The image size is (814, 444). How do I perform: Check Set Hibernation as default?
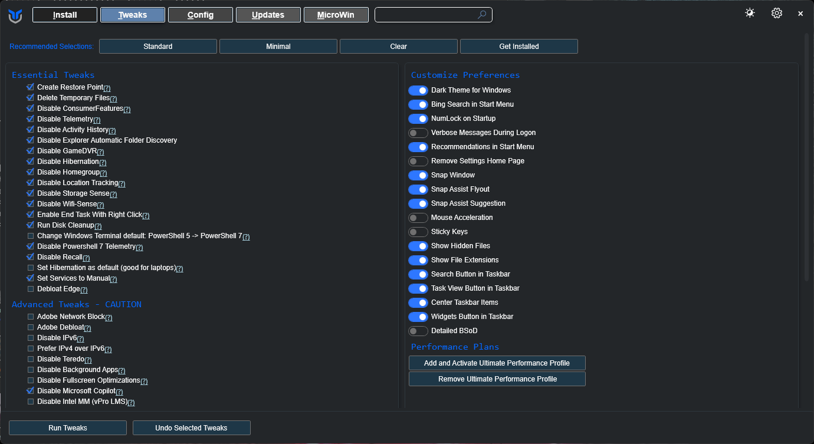31,268
